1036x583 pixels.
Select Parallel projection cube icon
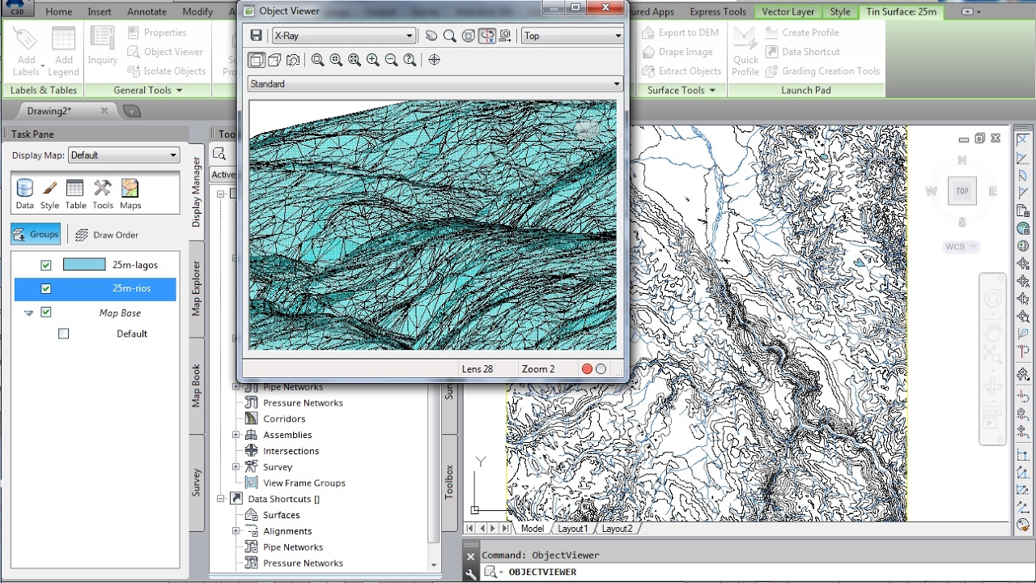point(256,60)
